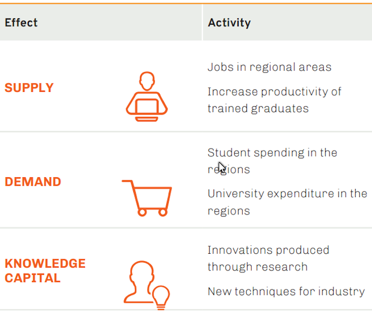The image size is (372, 312).
Task: Click the divider between Supply and Demand rows
Action: pyautogui.click(x=186, y=132)
